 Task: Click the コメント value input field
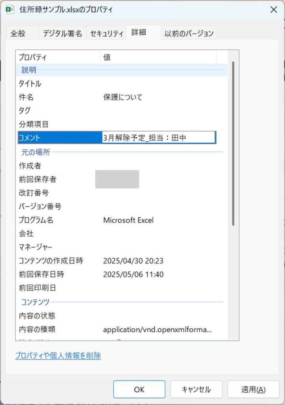[159, 137]
